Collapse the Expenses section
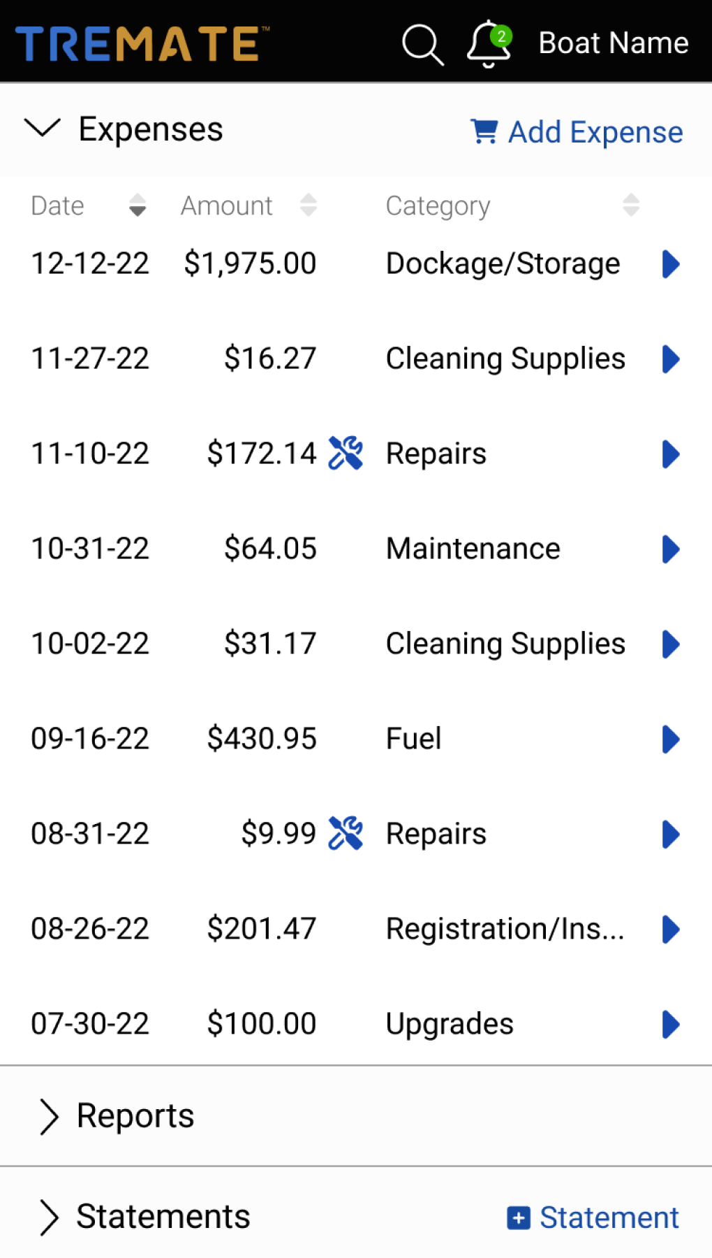The image size is (712, 1258). pyautogui.click(x=43, y=129)
